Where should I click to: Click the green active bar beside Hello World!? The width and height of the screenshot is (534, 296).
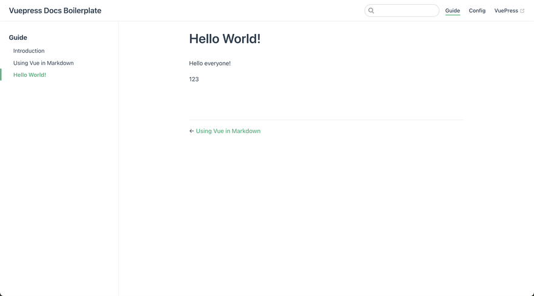pyautogui.click(x=1, y=75)
